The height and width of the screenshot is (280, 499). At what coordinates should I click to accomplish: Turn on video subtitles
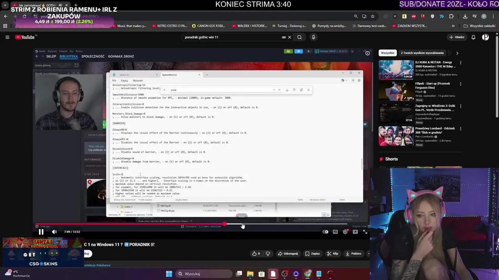tap(335, 232)
